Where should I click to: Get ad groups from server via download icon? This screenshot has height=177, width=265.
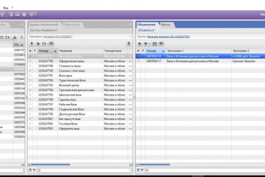(32, 44)
